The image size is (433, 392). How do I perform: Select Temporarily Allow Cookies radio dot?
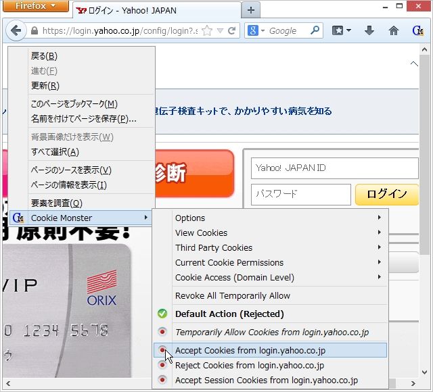tap(162, 332)
